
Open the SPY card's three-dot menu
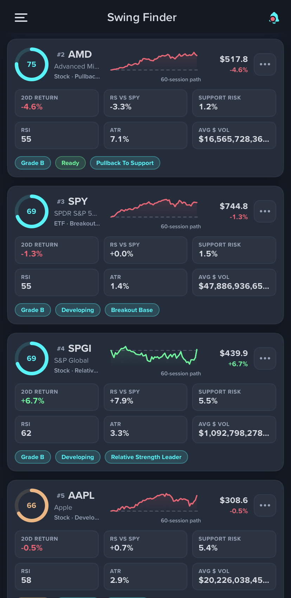265,211
